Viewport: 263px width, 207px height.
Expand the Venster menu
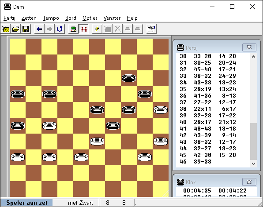click(112, 18)
